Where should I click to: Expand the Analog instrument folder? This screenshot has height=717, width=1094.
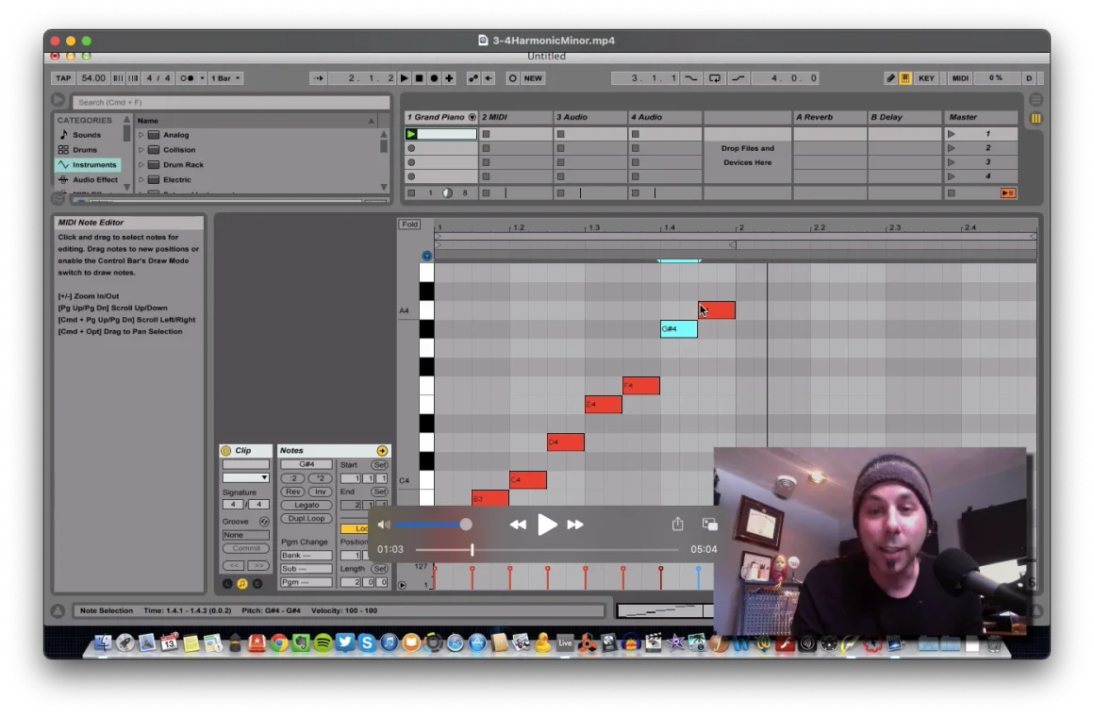141,135
